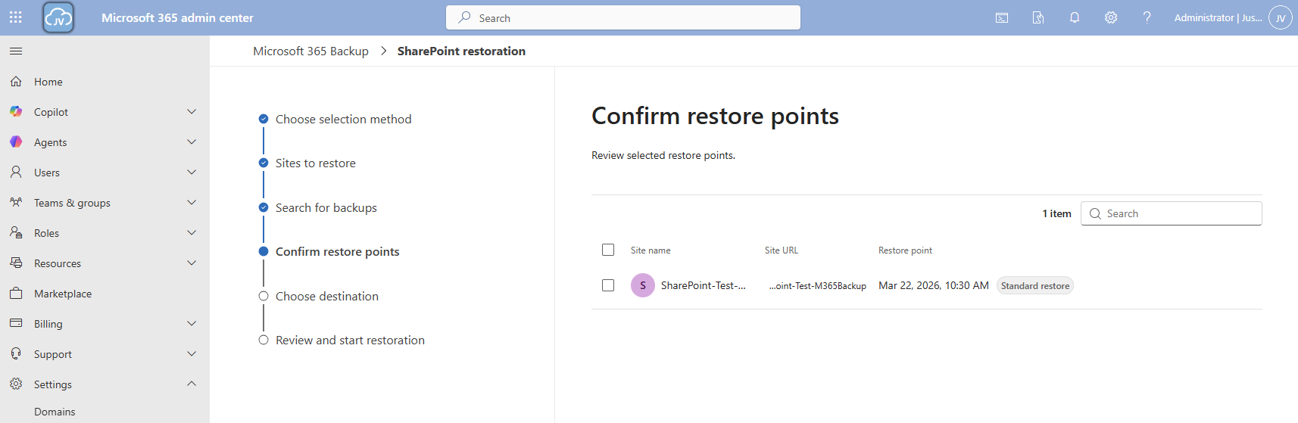
Task: Expand the Users nav section
Action: (x=192, y=173)
